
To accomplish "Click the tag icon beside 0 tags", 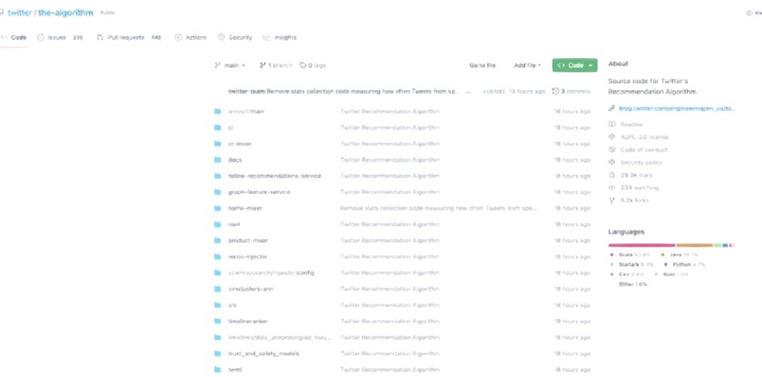I will coord(303,65).
